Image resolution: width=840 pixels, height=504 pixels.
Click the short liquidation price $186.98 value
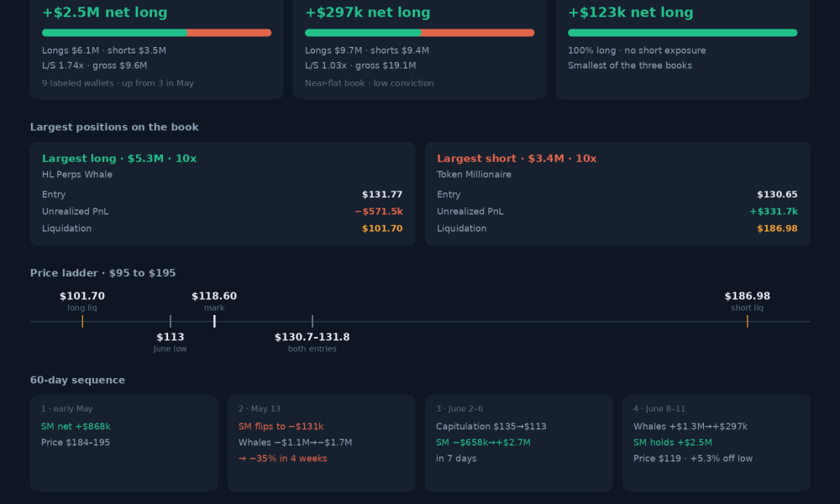point(777,228)
